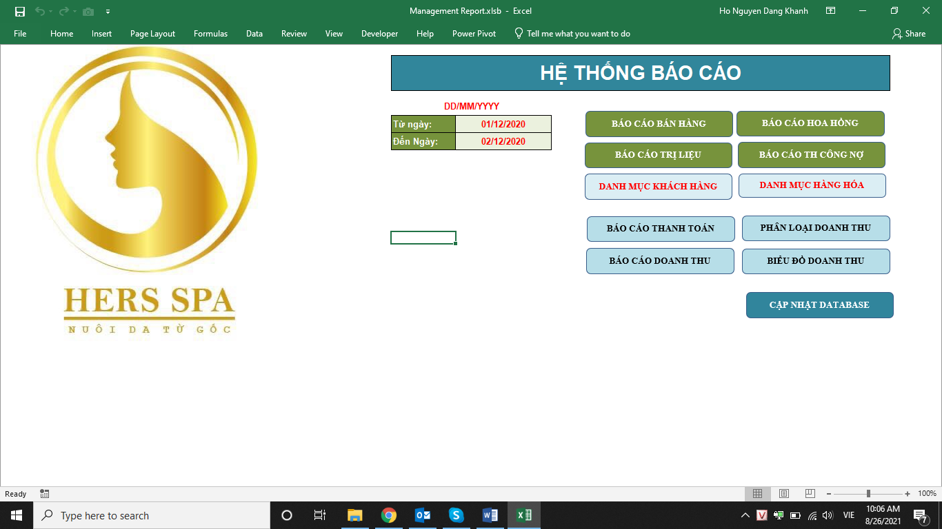Switch to Page Layout view icon in status bar

tap(783, 494)
